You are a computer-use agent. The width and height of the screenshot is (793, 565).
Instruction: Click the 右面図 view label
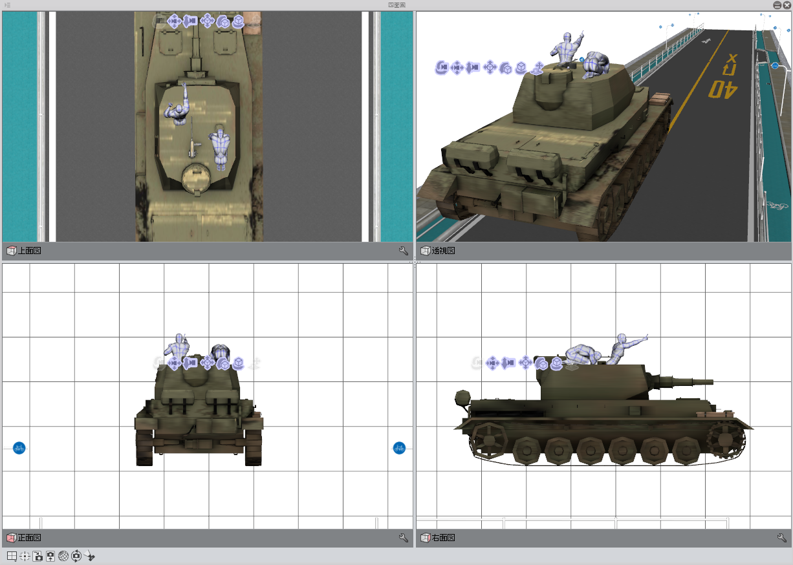[443, 537]
